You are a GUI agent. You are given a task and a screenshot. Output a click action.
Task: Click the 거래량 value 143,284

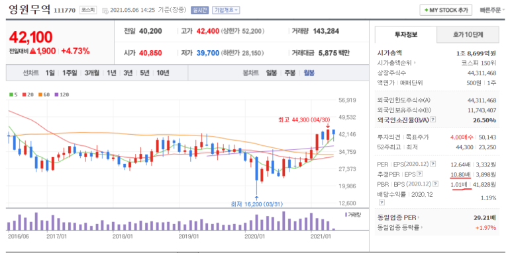click(x=326, y=31)
